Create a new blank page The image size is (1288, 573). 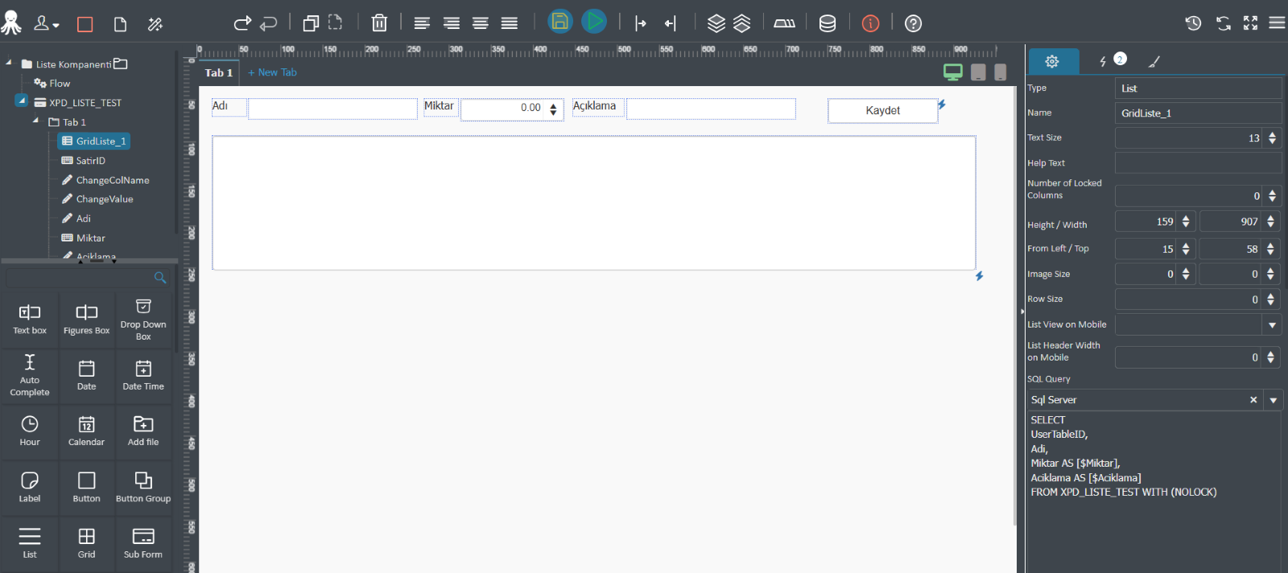tap(120, 24)
